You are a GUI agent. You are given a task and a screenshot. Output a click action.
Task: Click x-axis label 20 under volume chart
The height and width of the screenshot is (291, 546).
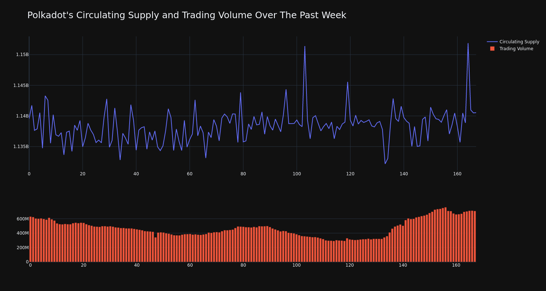(x=84, y=265)
